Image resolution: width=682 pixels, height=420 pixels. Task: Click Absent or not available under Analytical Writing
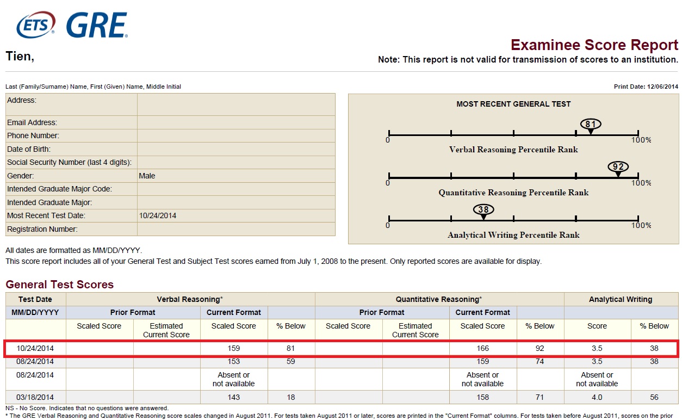(x=597, y=379)
